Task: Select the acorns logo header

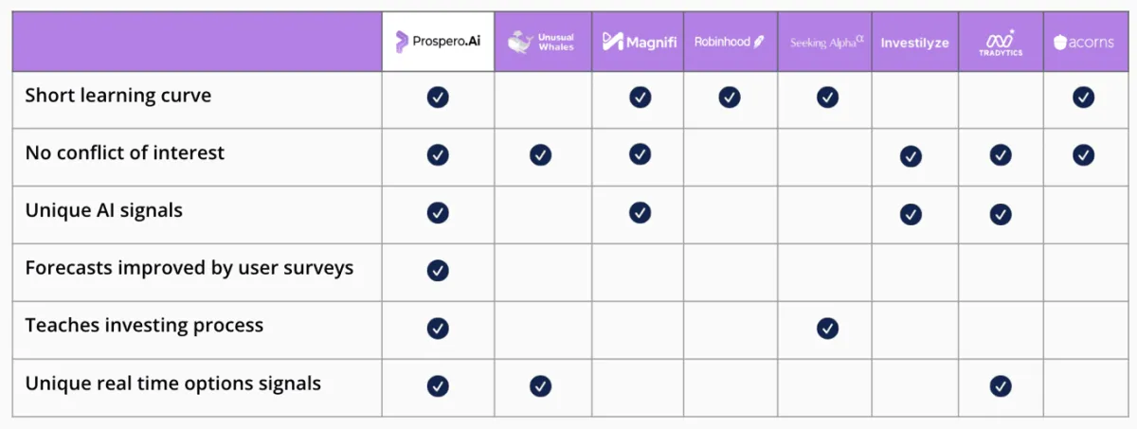Action: click(x=1084, y=43)
